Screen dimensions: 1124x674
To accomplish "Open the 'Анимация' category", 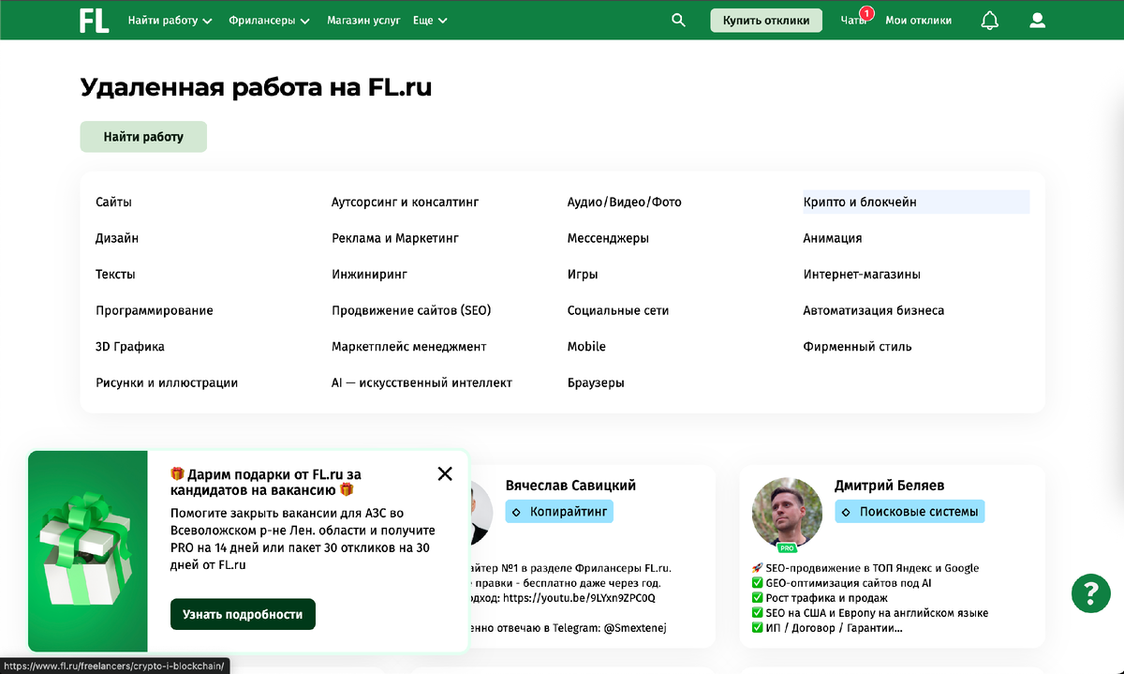I will click(833, 238).
